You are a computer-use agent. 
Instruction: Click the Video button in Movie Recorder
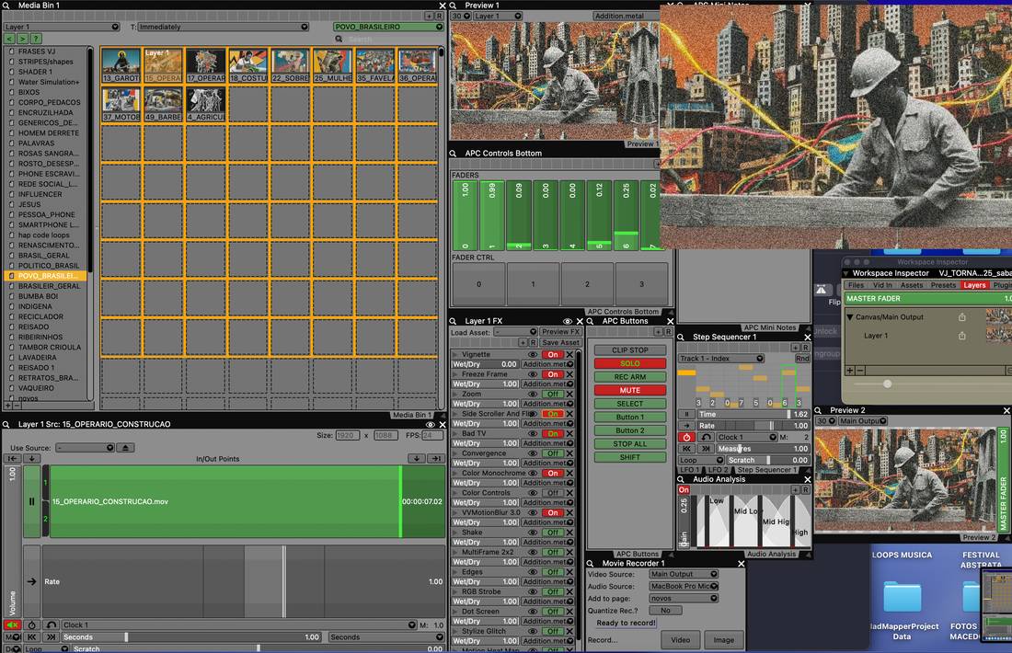click(x=680, y=640)
